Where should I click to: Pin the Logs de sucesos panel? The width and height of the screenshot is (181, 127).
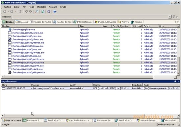coord(175,81)
